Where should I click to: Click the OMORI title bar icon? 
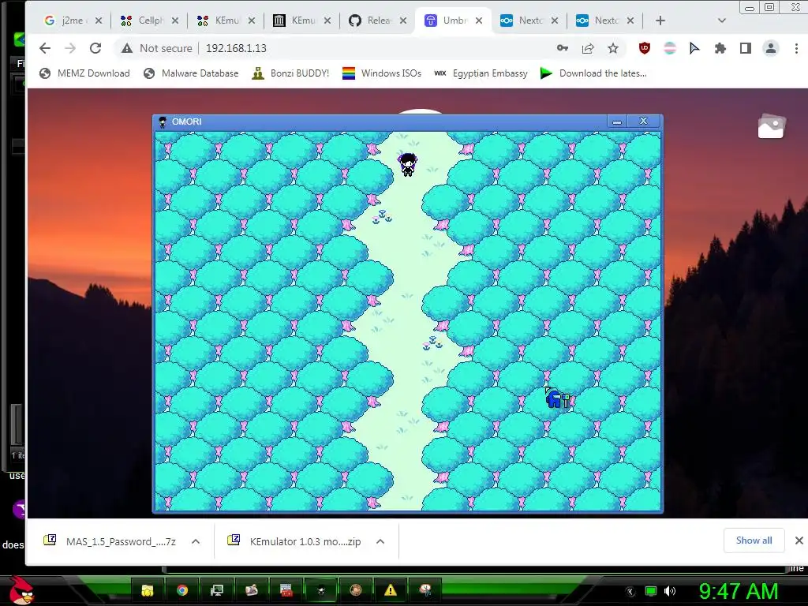point(163,122)
